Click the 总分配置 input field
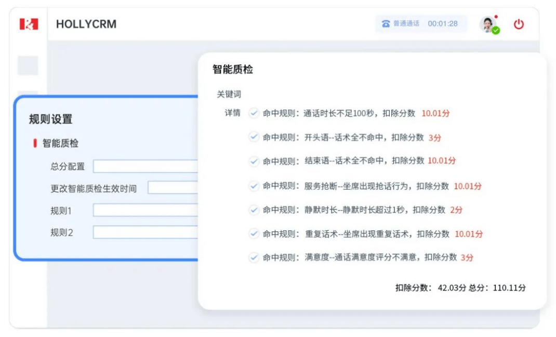This screenshot has height=337, width=556. coord(145,166)
